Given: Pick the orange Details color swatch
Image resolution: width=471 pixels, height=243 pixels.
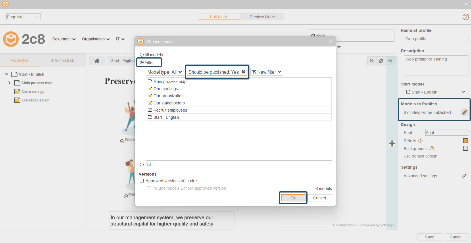Looking at the screenshot, I should tap(466, 141).
